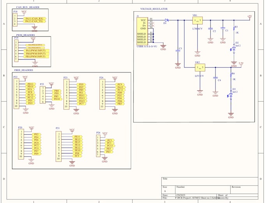Image resolution: width=265 pixels, height=203 pixels.
Task: Click the 1K value beside R5
Action: pyautogui.click(x=237, y=33)
